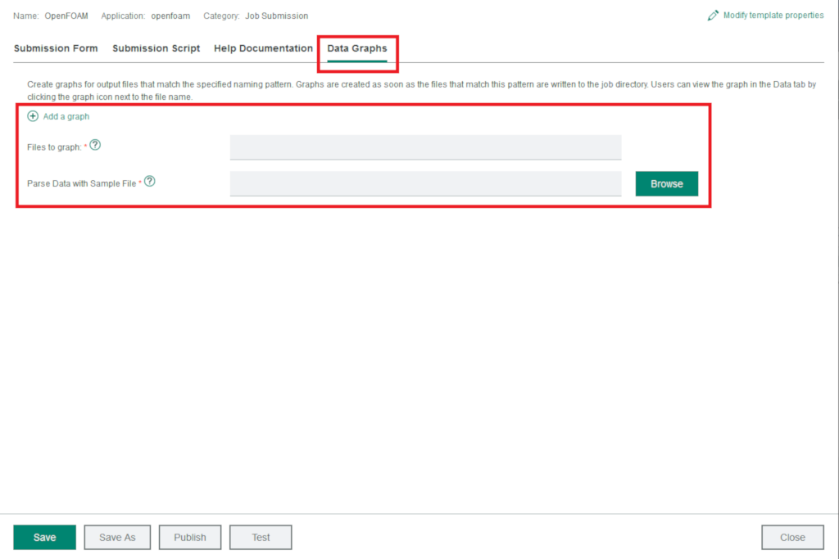The width and height of the screenshot is (839, 559).
Task: Click the pencil icon for modifying template properties
Action: click(713, 16)
